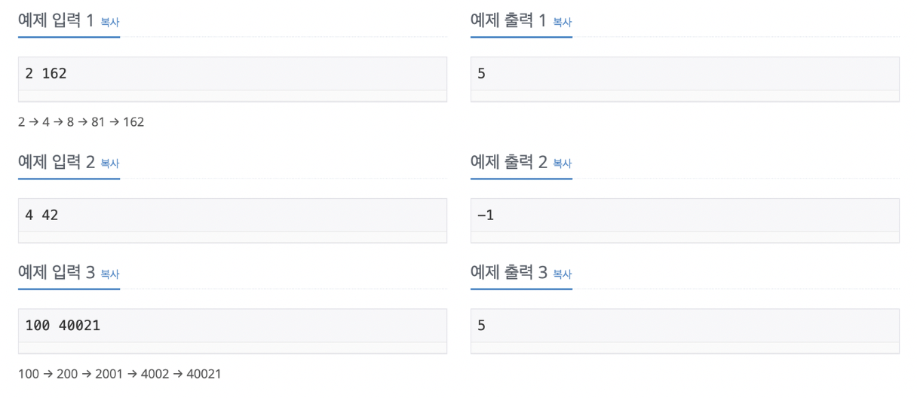Click 복사 next to 예제 출력 3
This screenshot has width=917, height=398.
(x=563, y=274)
